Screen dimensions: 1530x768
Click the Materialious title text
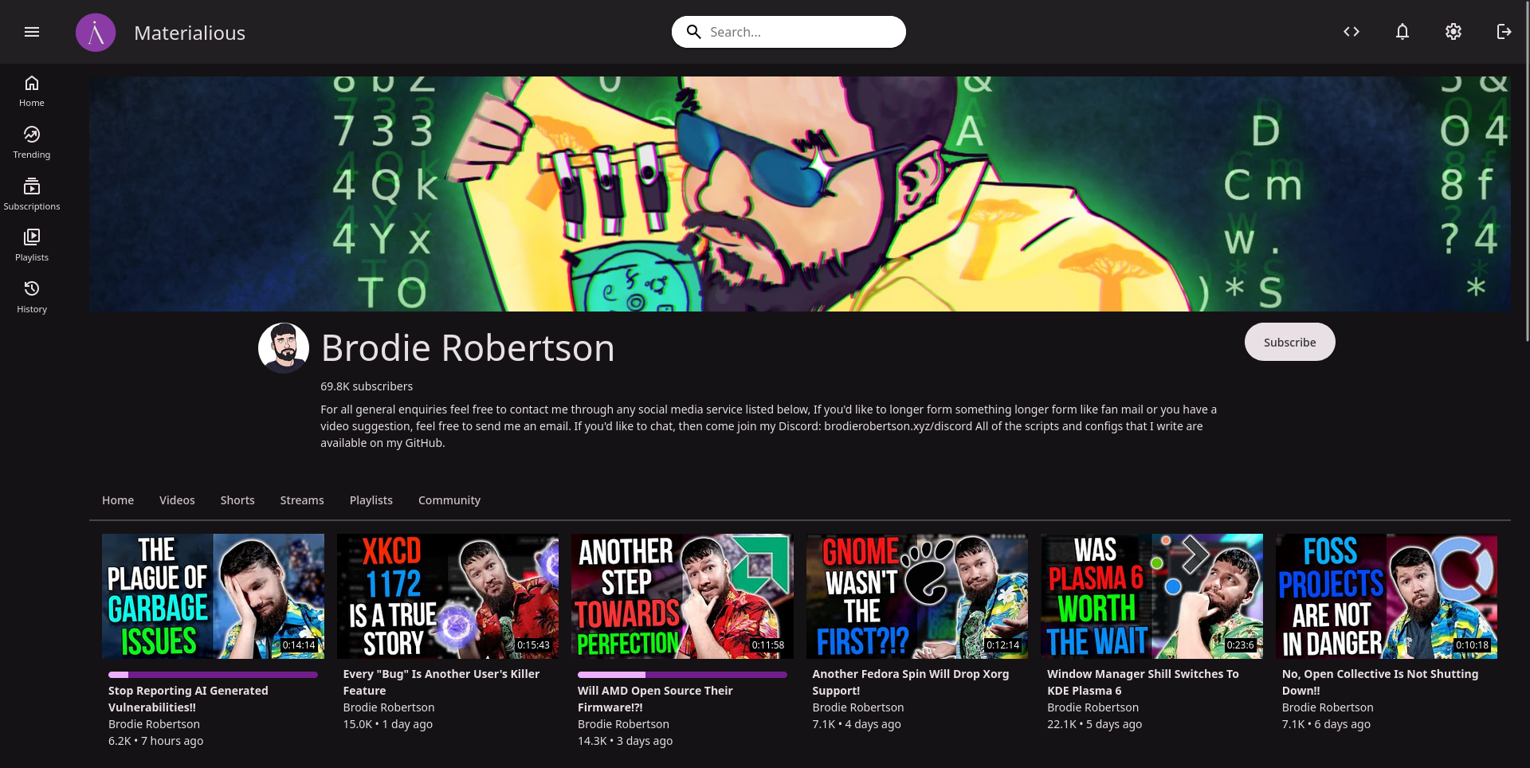(x=190, y=33)
